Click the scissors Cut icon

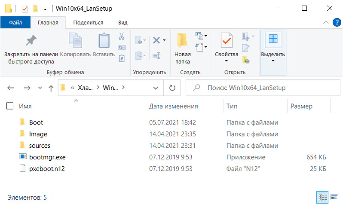pyautogui.click(x=122, y=36)
